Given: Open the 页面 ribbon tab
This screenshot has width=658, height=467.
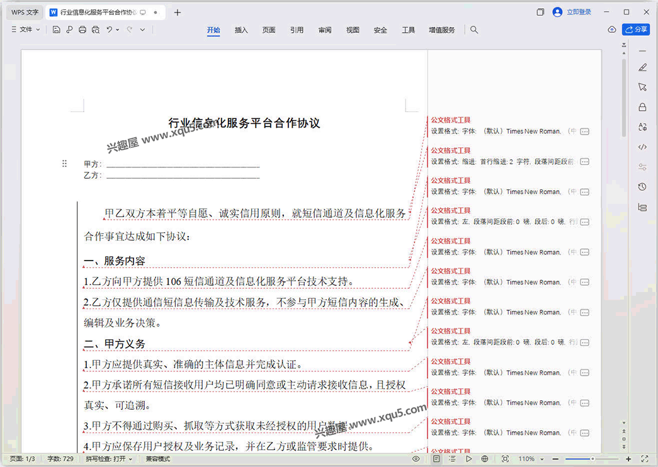Looking at the screenshot, I should (269, 30).
